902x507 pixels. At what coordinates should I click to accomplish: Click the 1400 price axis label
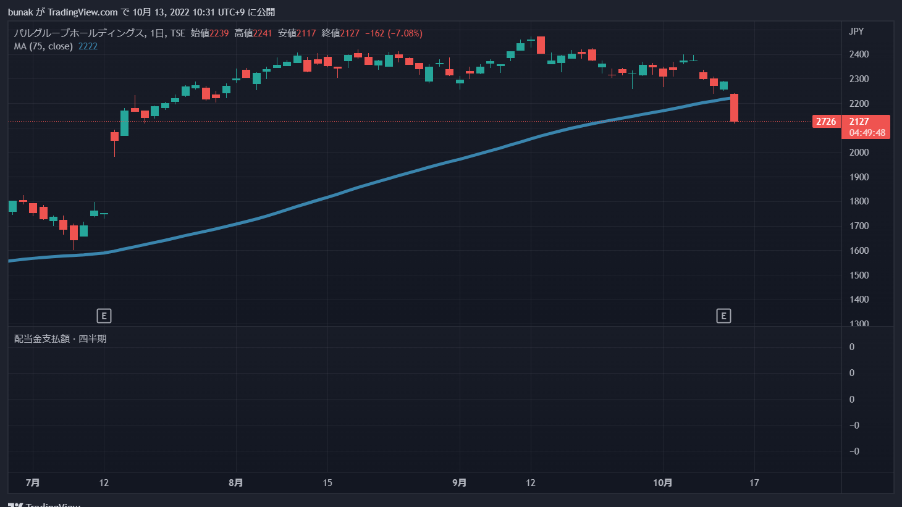coord(859,300)
